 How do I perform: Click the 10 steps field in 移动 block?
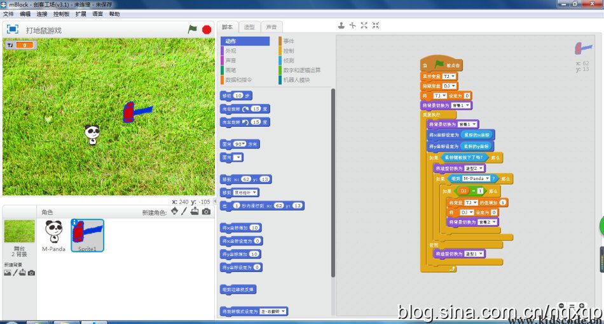point(238,96)
